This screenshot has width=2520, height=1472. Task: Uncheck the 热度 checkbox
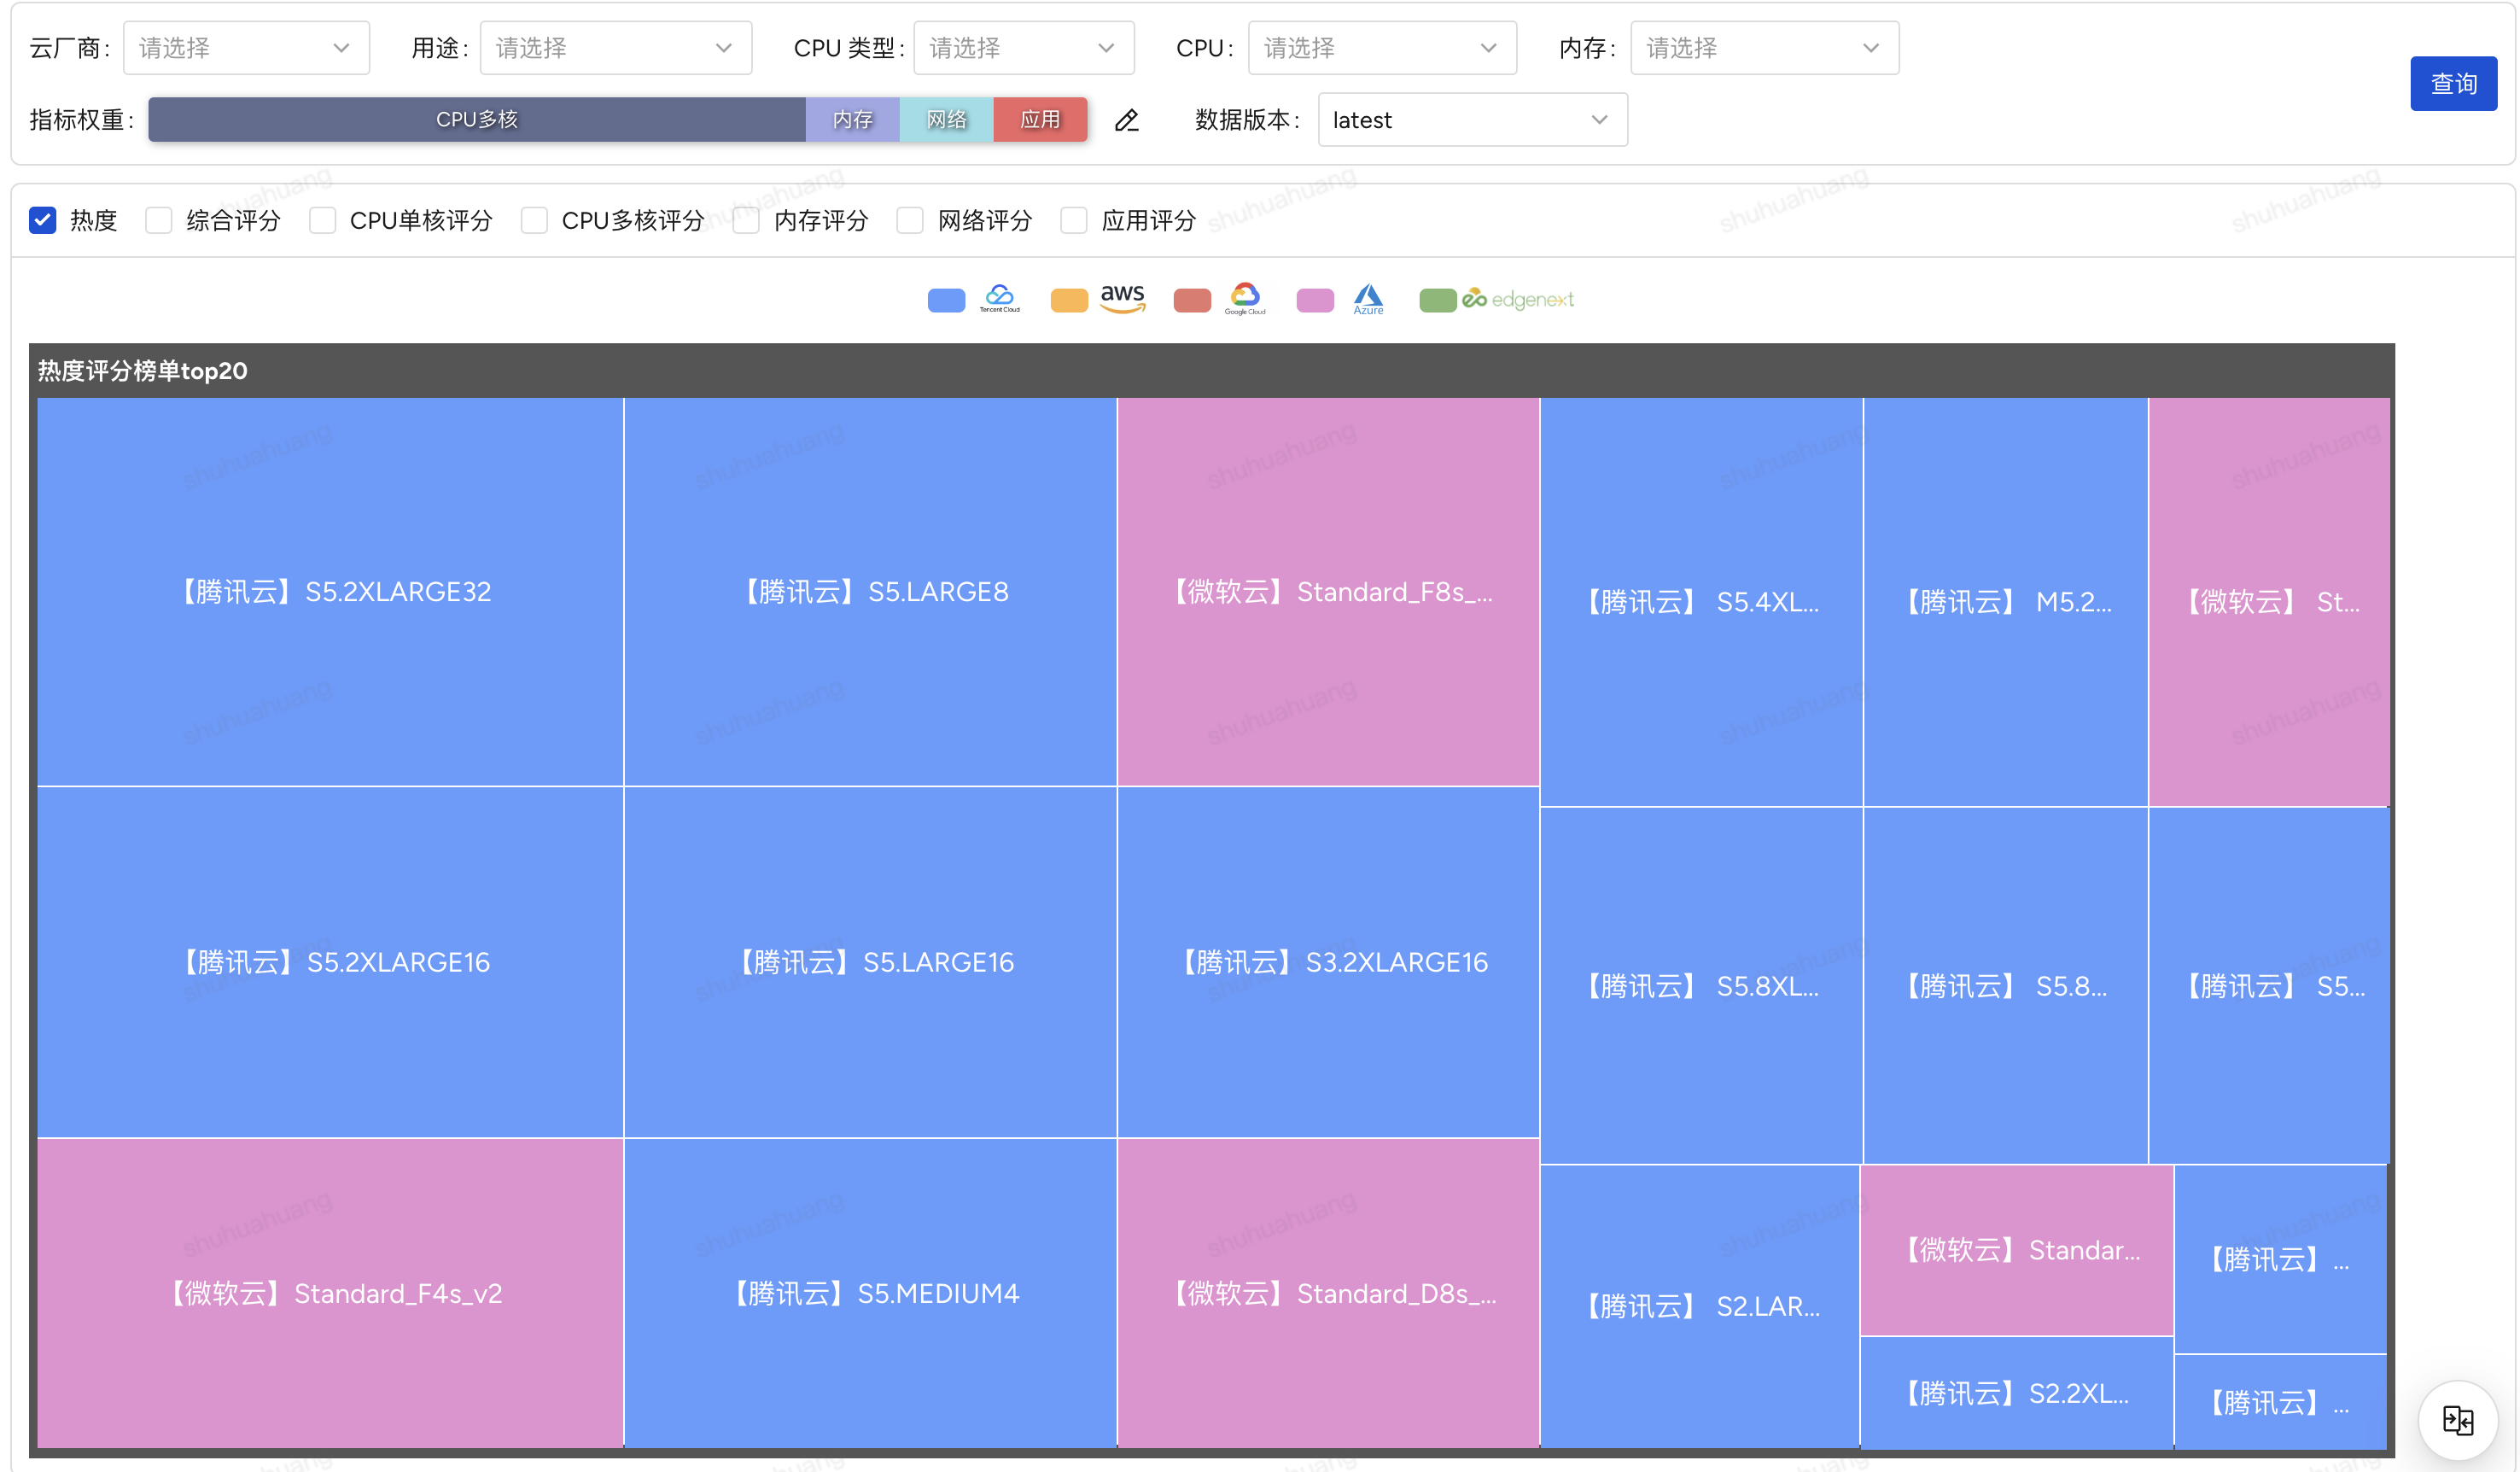43,220
